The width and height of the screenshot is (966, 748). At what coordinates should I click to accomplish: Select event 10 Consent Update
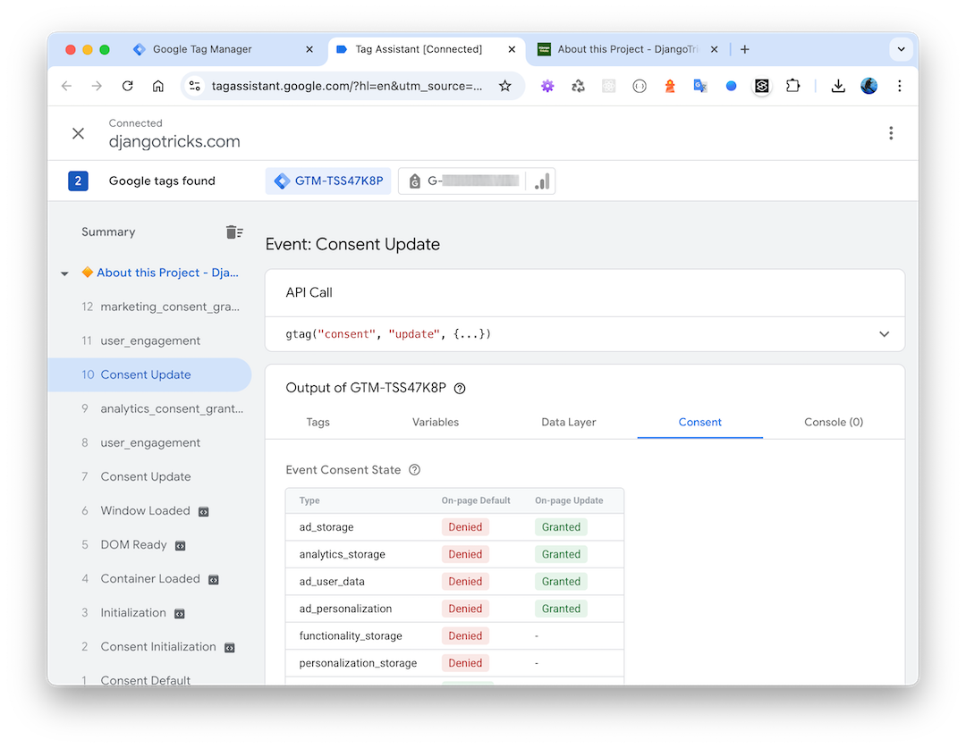(149, 375)
